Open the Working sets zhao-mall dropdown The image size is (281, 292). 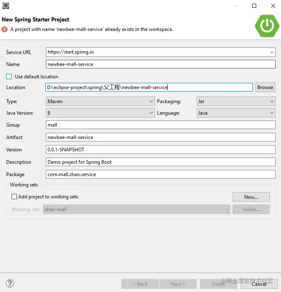pos(136,210)
